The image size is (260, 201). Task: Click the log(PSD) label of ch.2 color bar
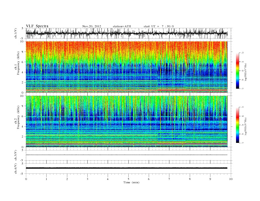tap(246, 126)
